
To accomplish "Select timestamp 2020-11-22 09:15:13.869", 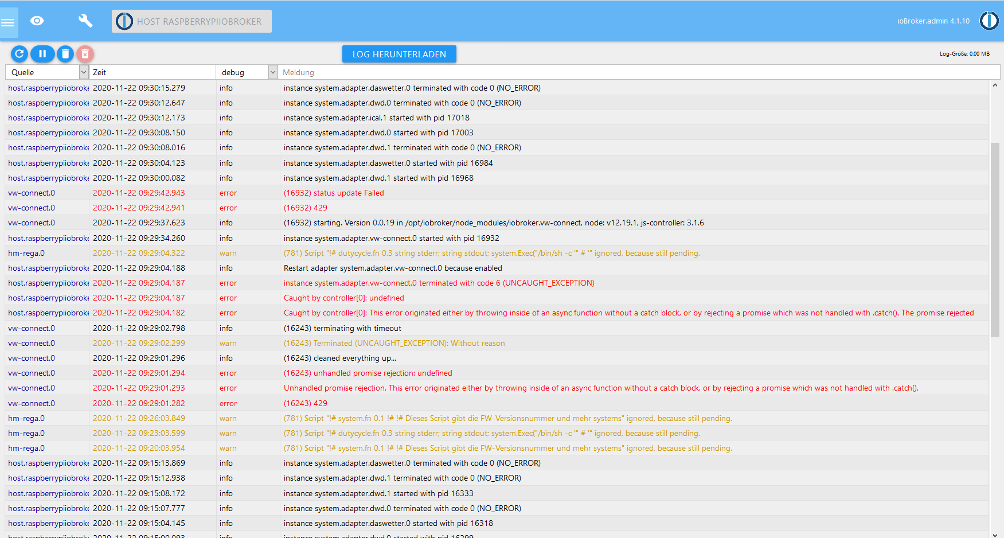I will coord(139,463).
